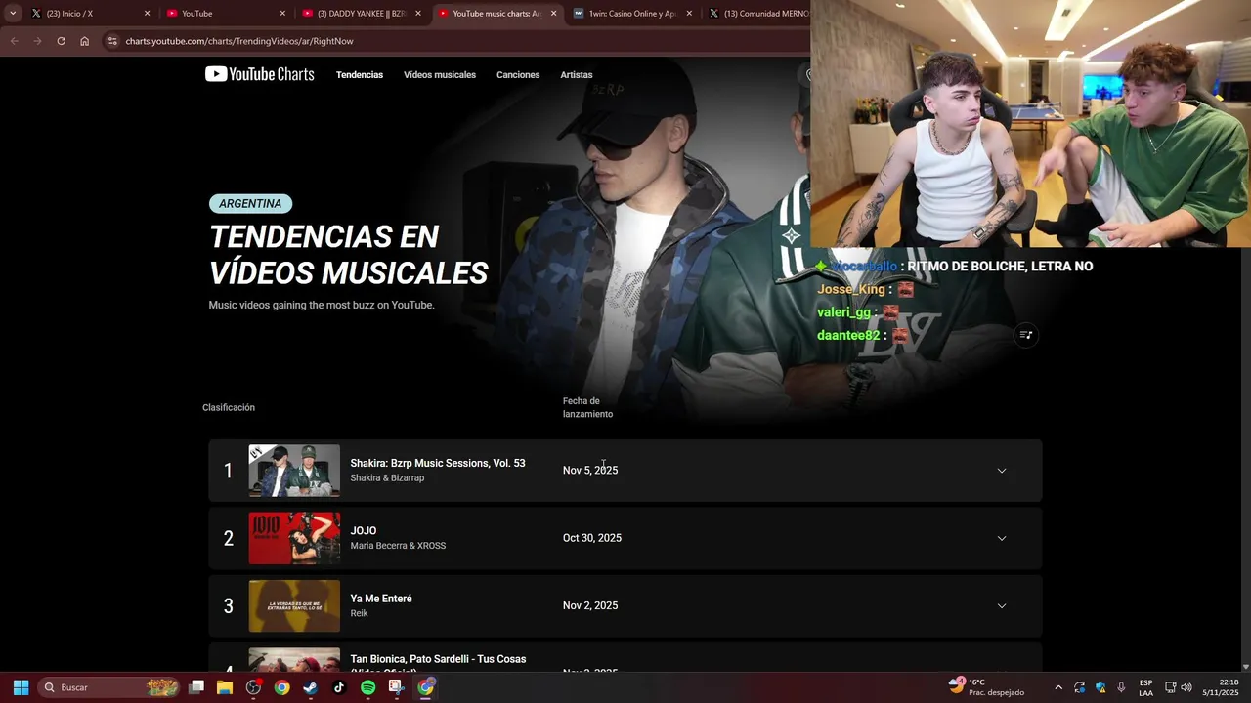The width and height of the screenshot is (1251, 703).
Task: Click the browser back arrow
Action: point(14,41)
